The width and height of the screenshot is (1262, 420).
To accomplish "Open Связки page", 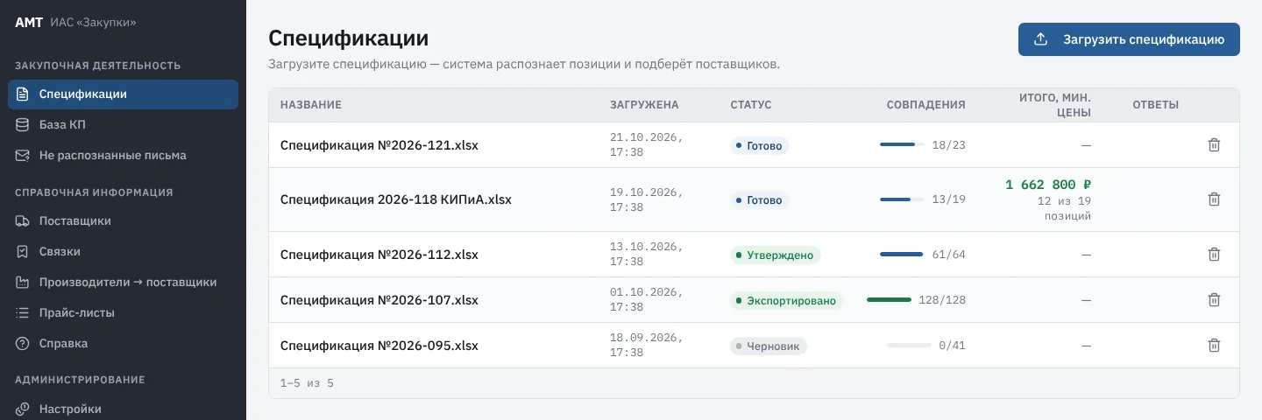I will (x=123, y=252).
